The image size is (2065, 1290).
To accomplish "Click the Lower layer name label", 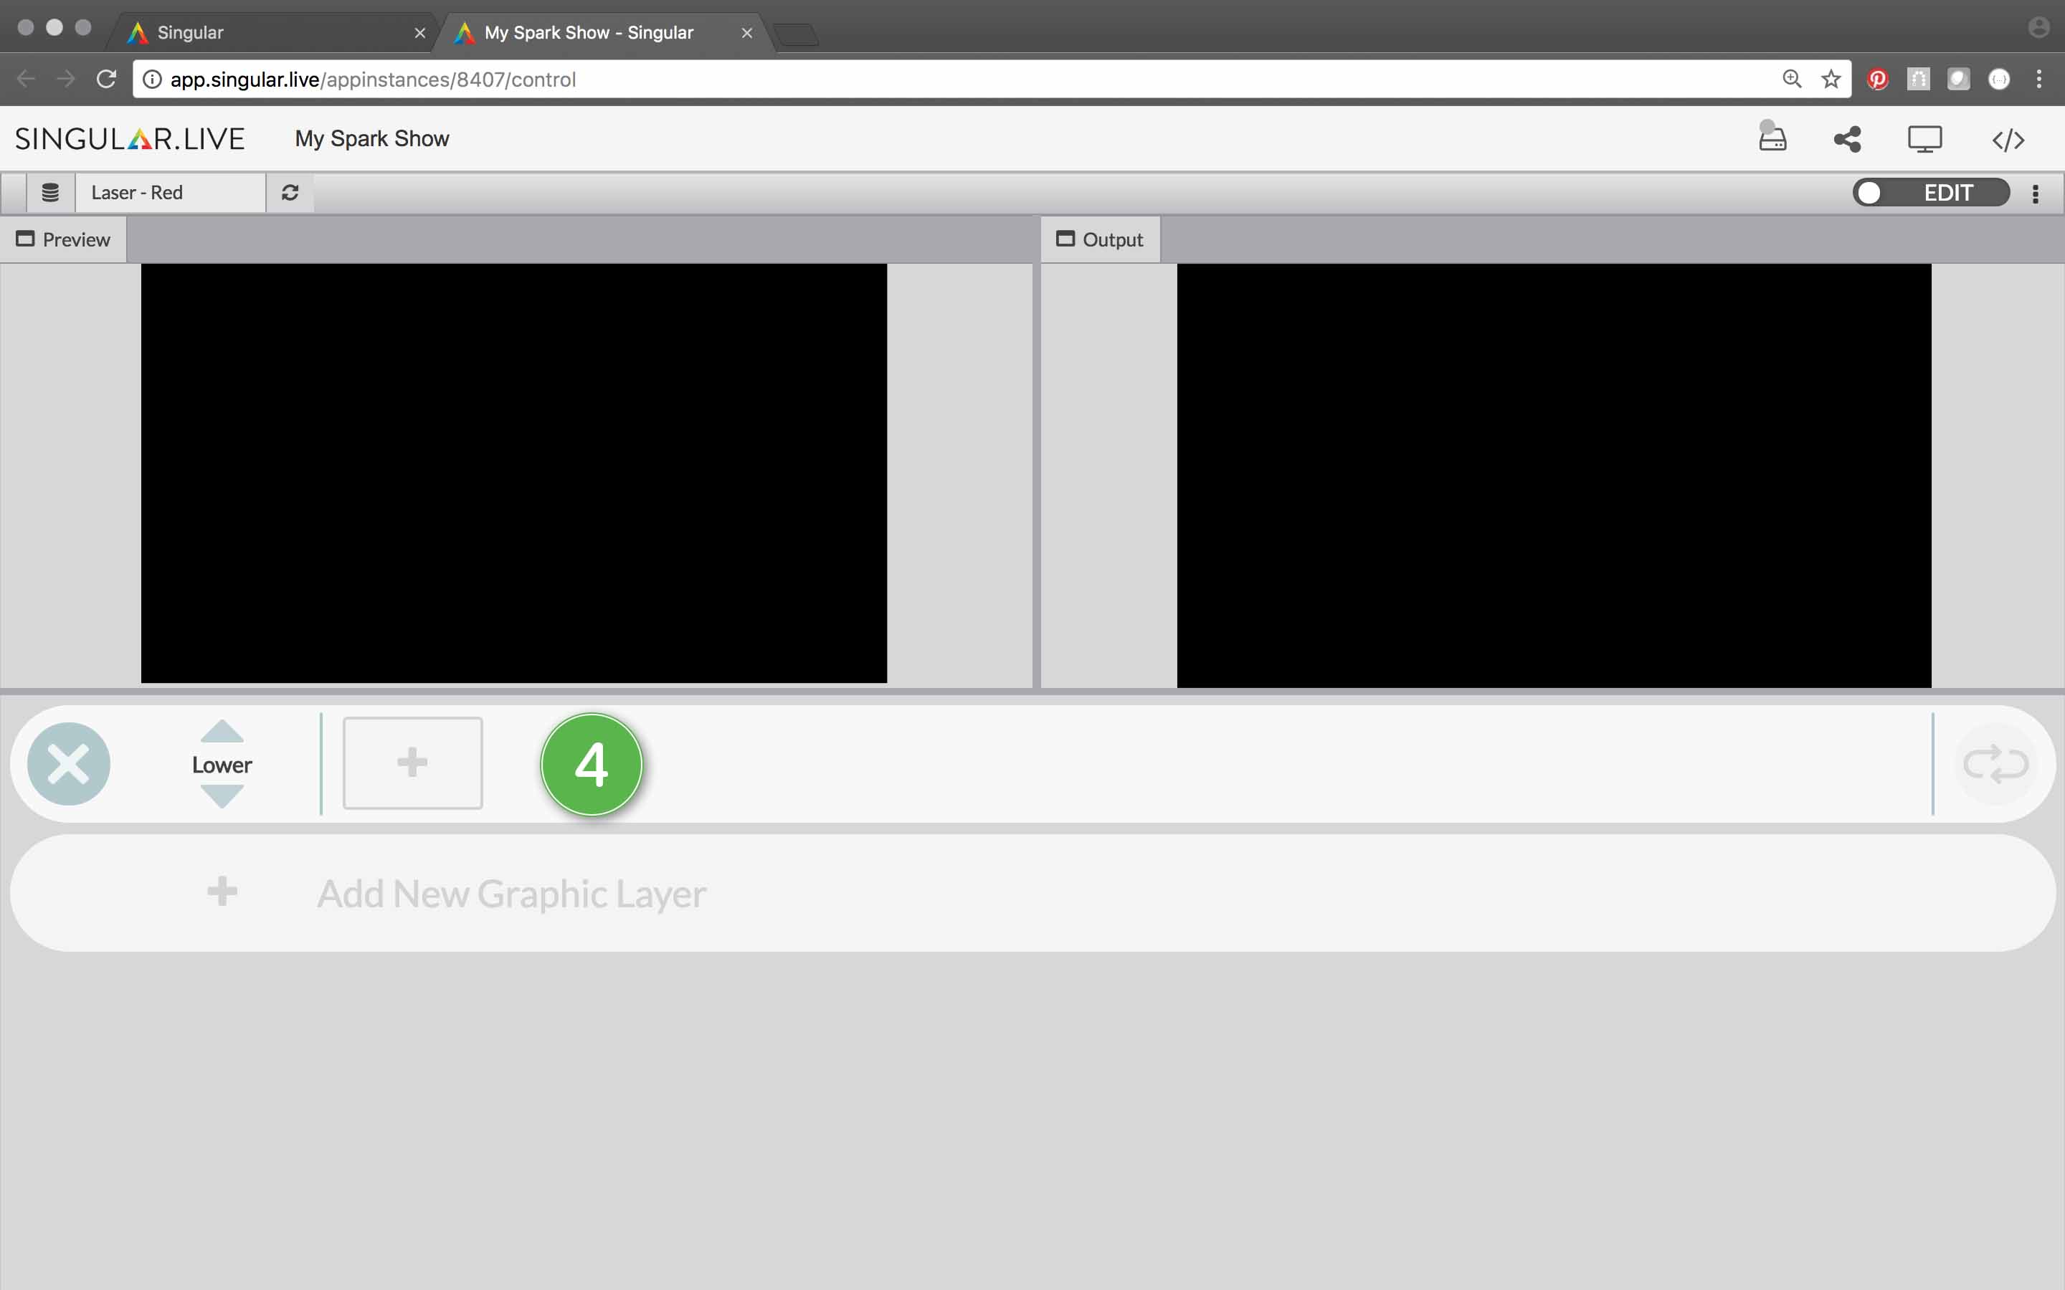I will point(222,765).
